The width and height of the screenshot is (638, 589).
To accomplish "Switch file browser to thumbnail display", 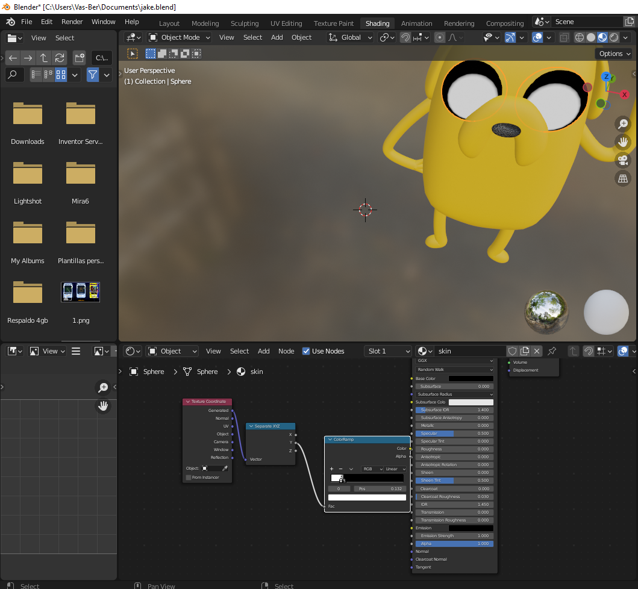I will click(x=61, y=75).
